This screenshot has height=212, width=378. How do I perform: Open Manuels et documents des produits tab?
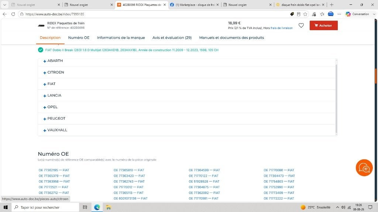231,38
